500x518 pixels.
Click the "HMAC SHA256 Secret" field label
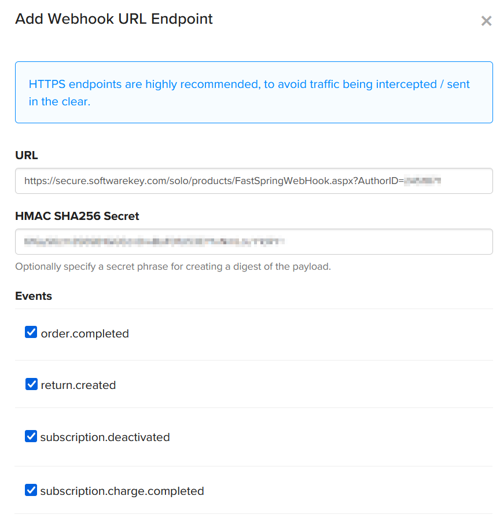[77, 216]
